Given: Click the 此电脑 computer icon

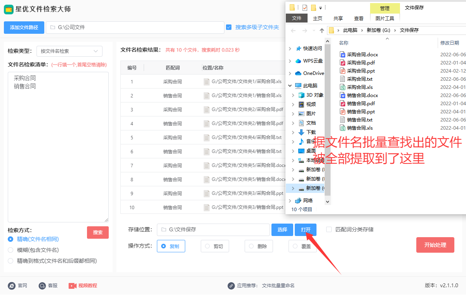Looking at the screenshot, I should [298, 86].
